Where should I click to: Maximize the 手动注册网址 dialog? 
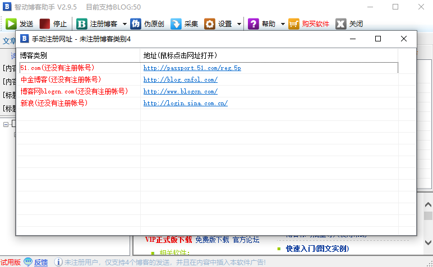pos(378,39)
